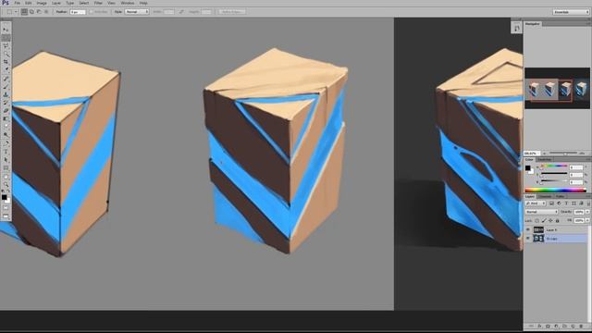Open the File menu

[17, 3]
